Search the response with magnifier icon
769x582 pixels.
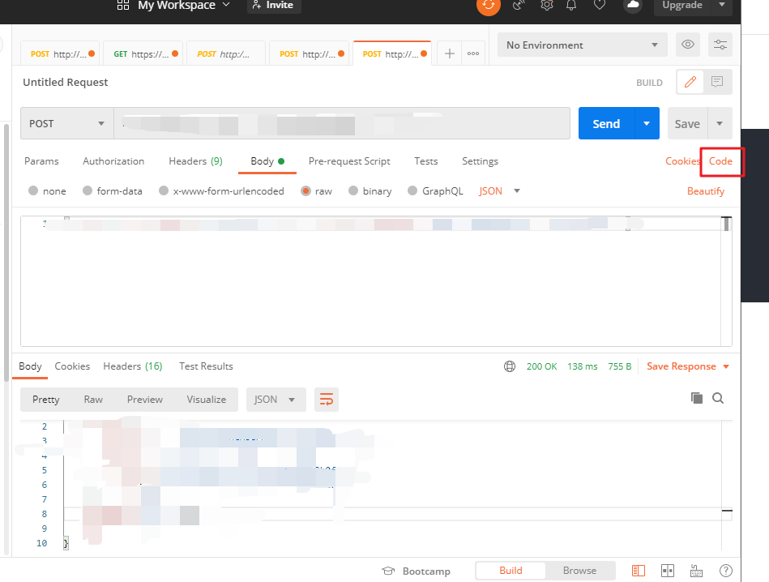coord(716,398)
